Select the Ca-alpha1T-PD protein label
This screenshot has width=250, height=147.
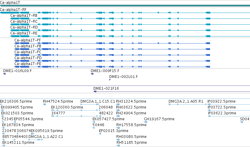[28, 58]
